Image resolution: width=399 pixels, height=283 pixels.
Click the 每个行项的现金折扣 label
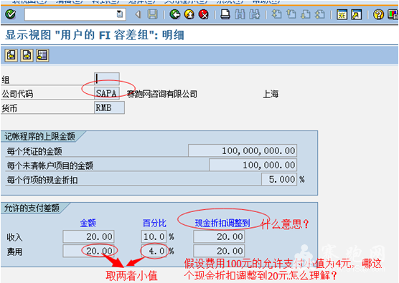tap(42, 180)
